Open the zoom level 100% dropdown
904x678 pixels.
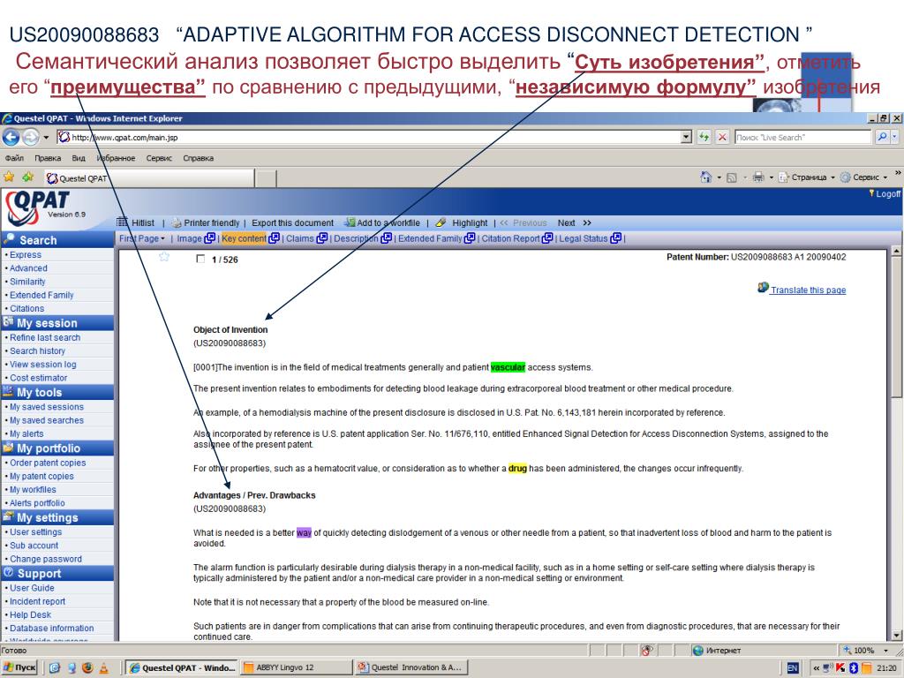886,651
